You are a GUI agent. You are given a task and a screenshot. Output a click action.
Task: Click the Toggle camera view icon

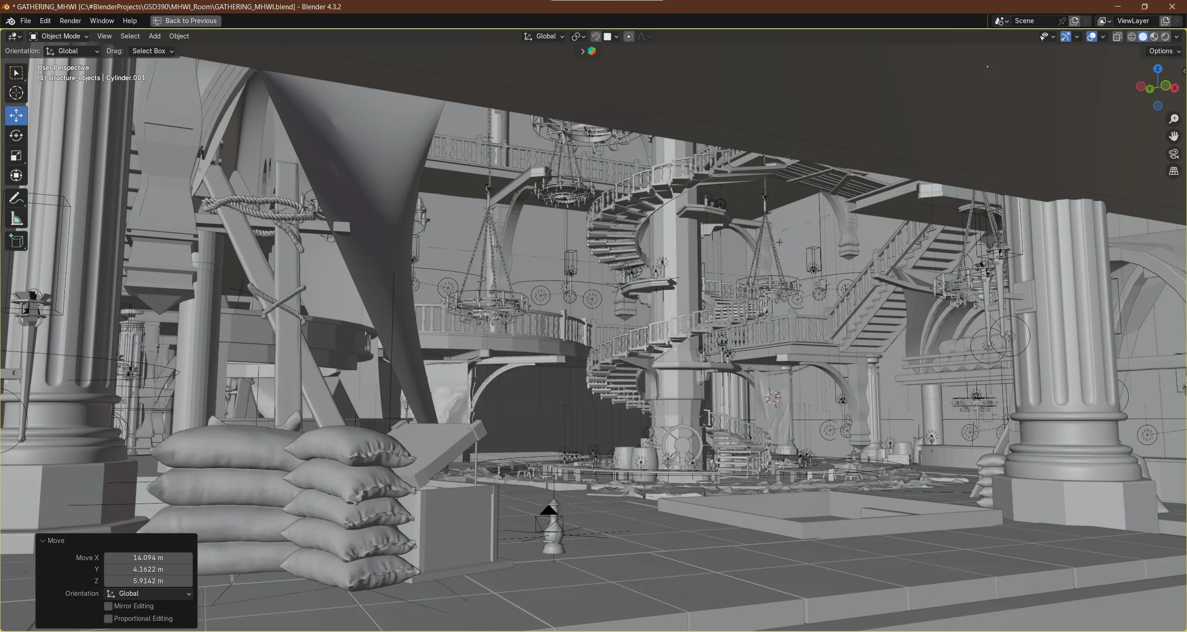1174,153
